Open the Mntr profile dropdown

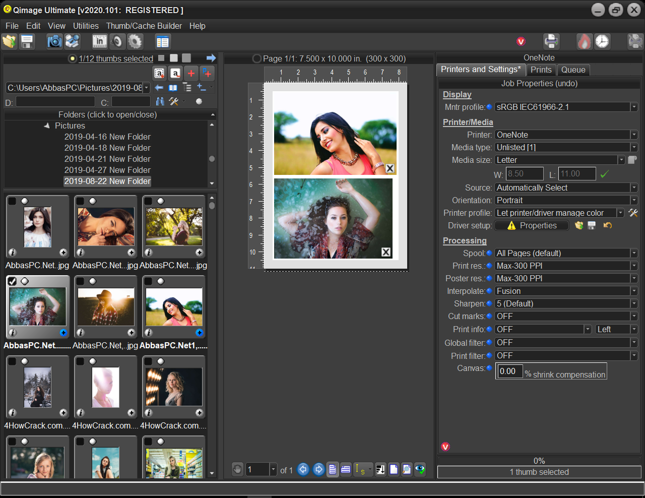634,107
